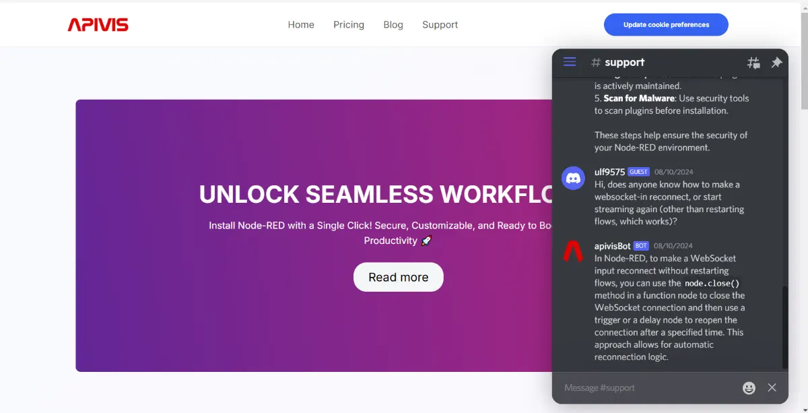The image size is (808, 413).
Task: Navigate to the Pricing menu item
Action: (348, 24)
